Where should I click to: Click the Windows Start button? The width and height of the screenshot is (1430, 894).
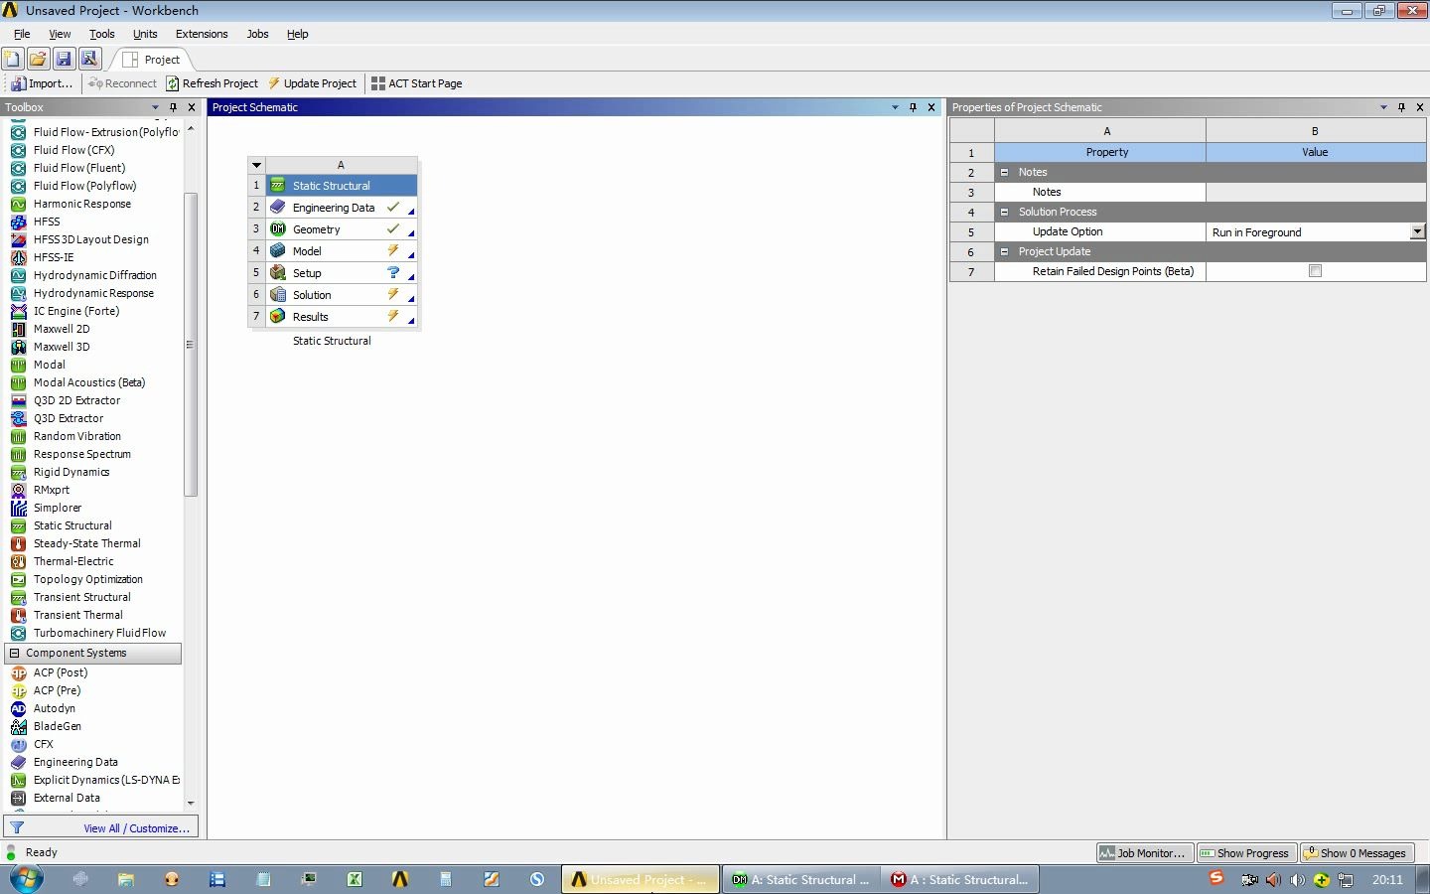click(x=25, y=879)
